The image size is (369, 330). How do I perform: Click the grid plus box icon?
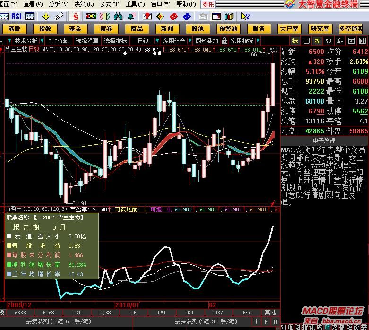tap(307, 41)
